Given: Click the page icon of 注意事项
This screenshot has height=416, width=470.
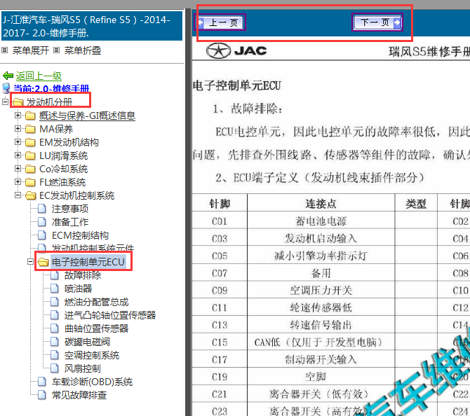Looking at the screenshot, I should coord(42,208).
